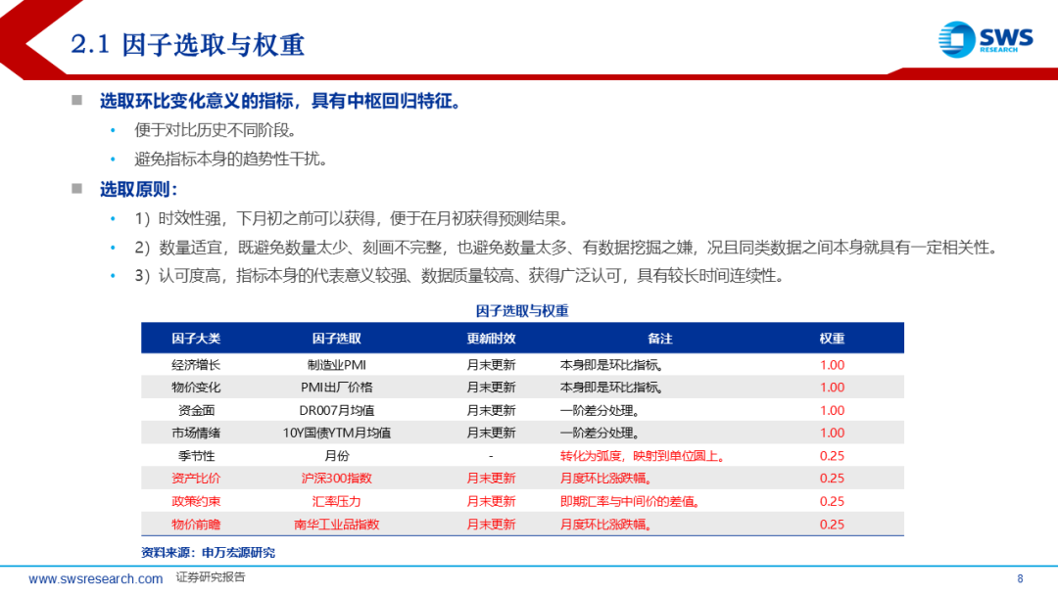Click the SWS Research logo

click(x=986, y=40)
